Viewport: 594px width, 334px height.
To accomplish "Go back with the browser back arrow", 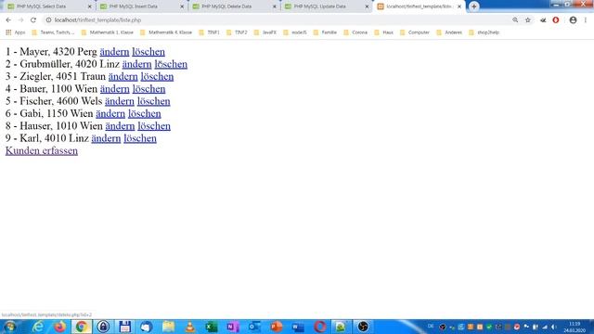I will [x=8, y=20].
